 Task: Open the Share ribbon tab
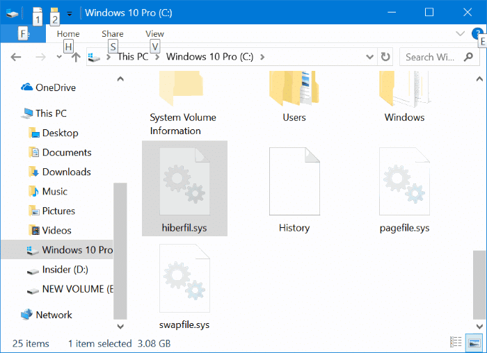113,33
